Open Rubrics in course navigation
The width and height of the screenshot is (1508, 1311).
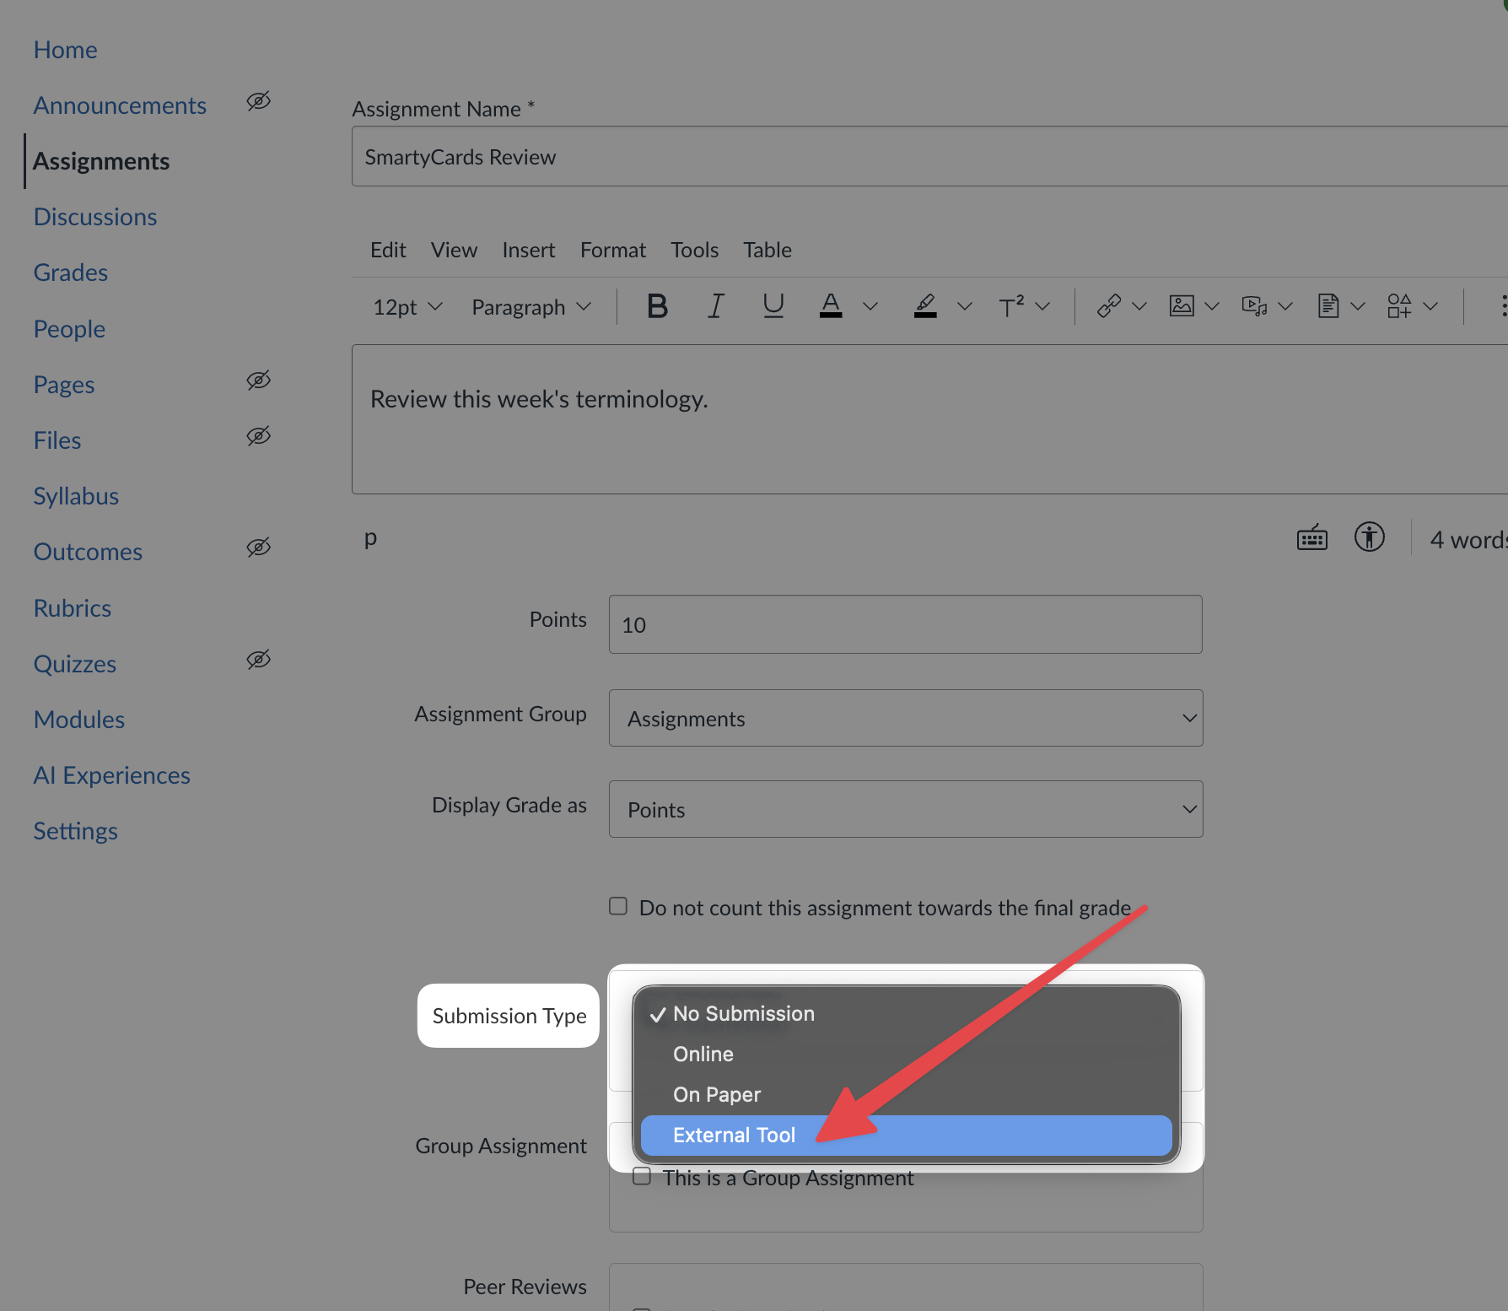click(73, 608)
